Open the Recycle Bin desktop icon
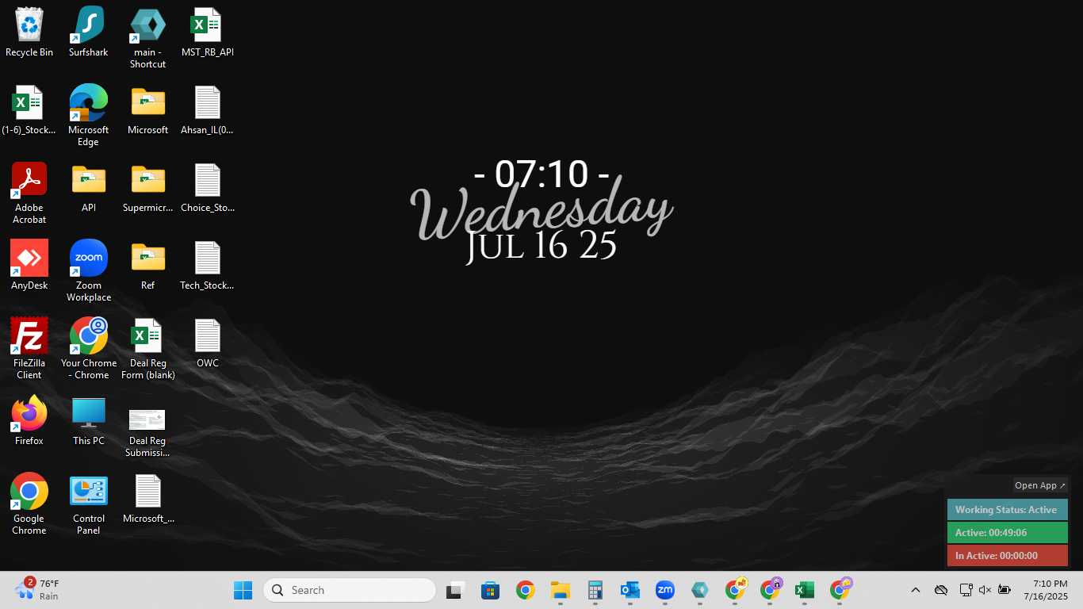 click(x=29, y=32)
